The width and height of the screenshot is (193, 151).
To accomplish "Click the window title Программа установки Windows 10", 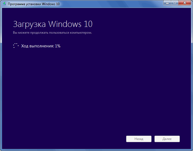I will pos(34,4).
